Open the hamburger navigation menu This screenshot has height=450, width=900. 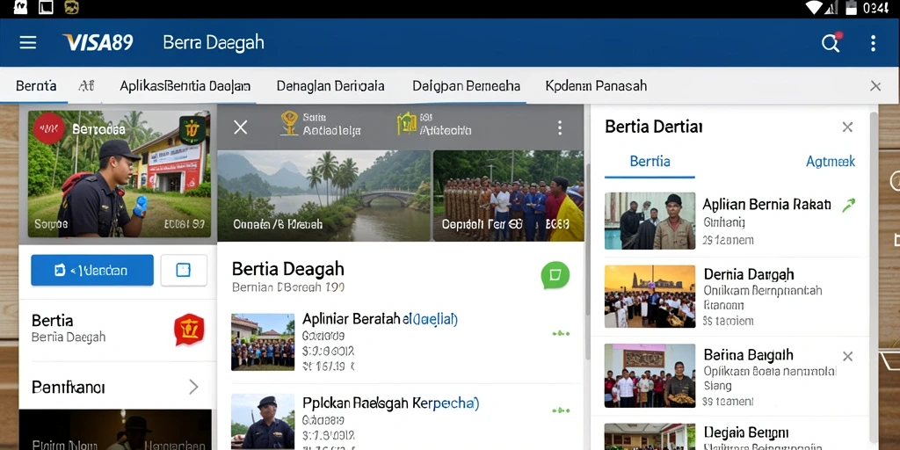tap(27, 42)
